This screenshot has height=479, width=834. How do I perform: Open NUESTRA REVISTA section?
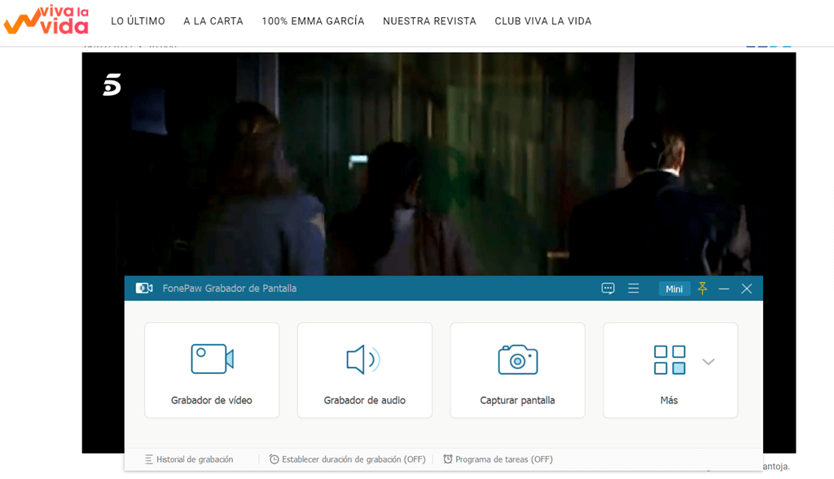429,21
